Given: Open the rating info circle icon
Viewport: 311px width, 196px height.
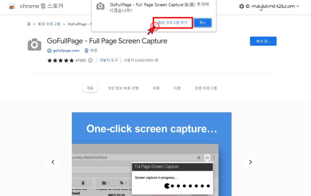Looking at the screenshot, I should point(90,61).
